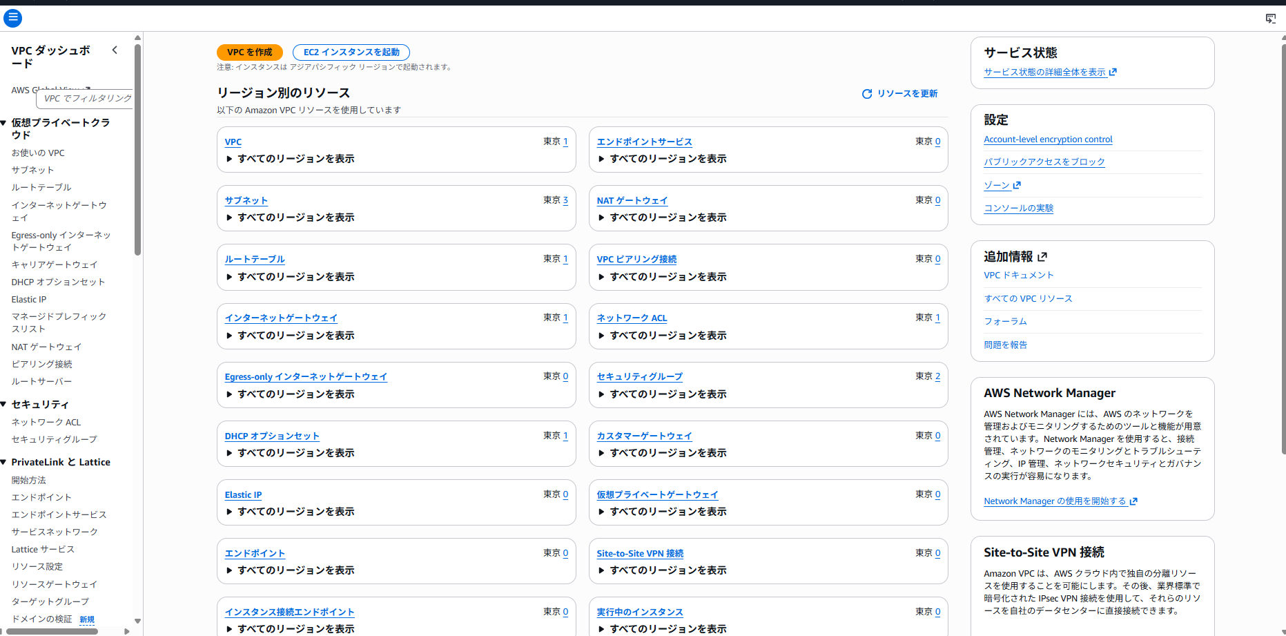Click the external link icon beside ゾーン

coord(1017,185)
